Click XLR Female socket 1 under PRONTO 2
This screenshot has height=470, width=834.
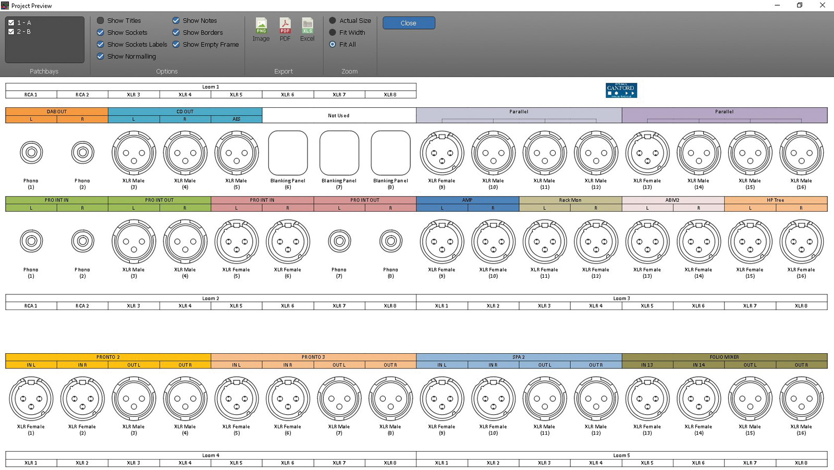tap(31, 399)
